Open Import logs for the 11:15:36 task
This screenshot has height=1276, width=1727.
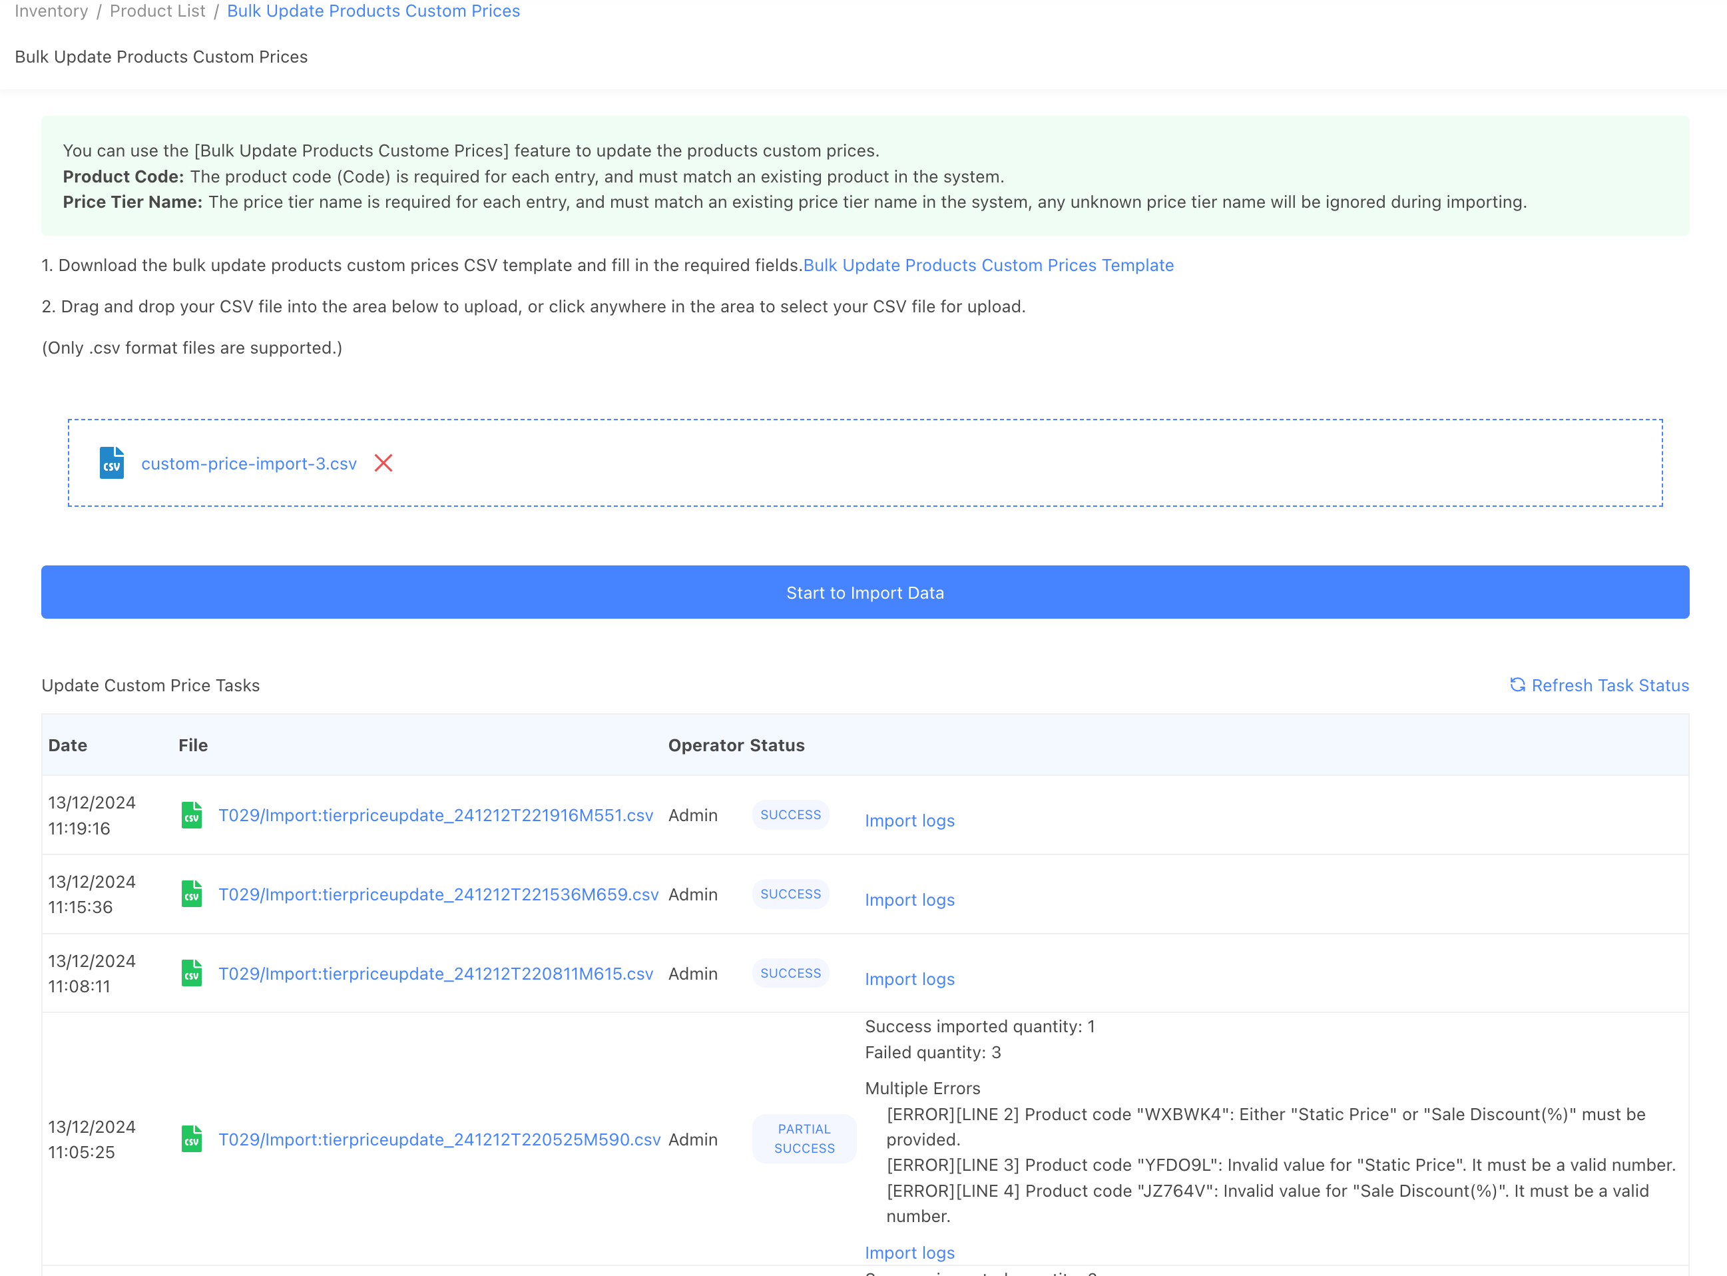[x=909, y=900]
